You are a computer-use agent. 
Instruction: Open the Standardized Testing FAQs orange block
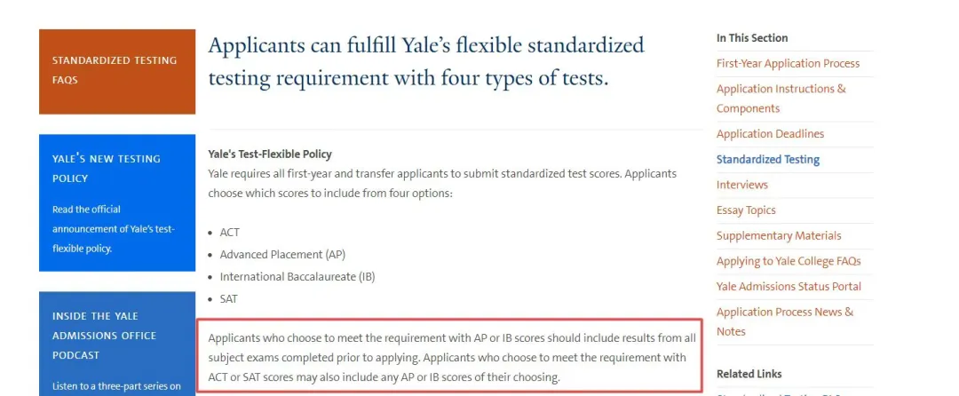(115, 70)
